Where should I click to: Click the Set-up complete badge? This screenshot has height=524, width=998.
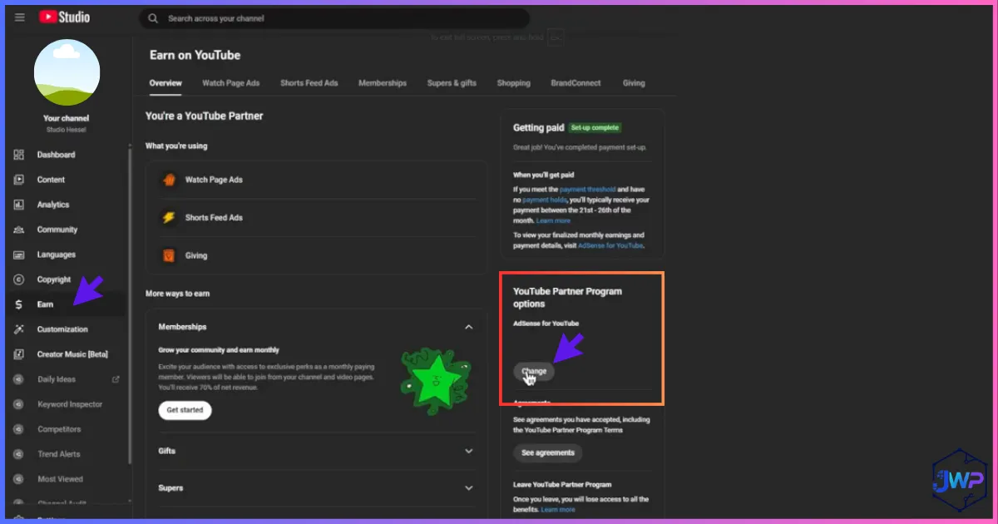[595, 128]
